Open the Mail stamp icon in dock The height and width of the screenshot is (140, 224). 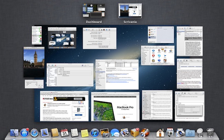(x=44, y=133)
